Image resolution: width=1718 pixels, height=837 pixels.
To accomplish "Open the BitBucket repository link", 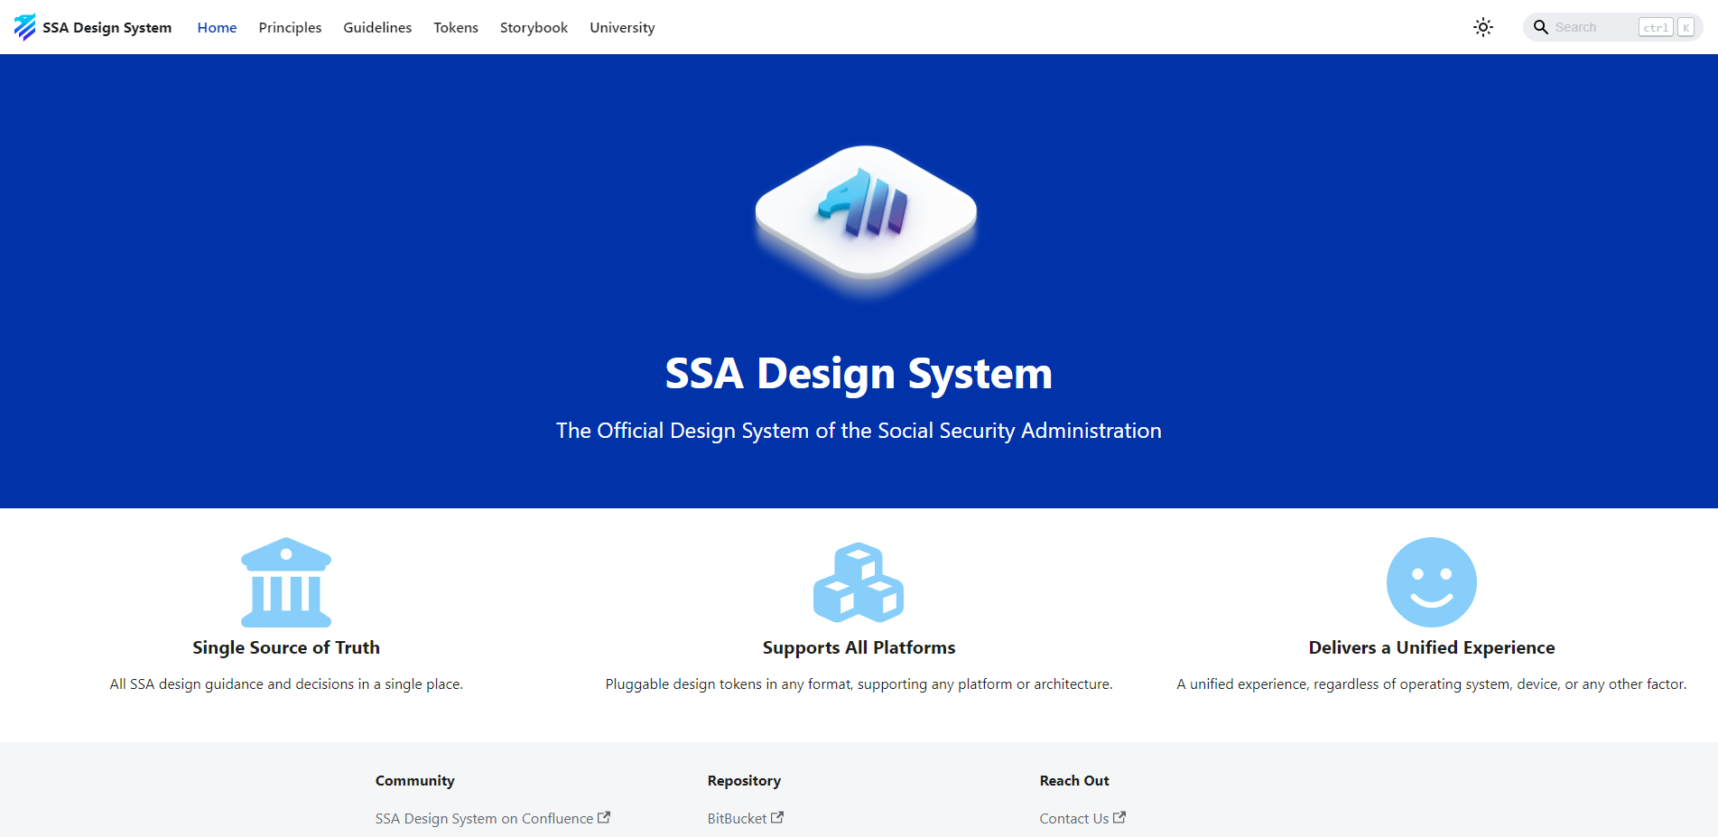I will click(x=738, y=818).
